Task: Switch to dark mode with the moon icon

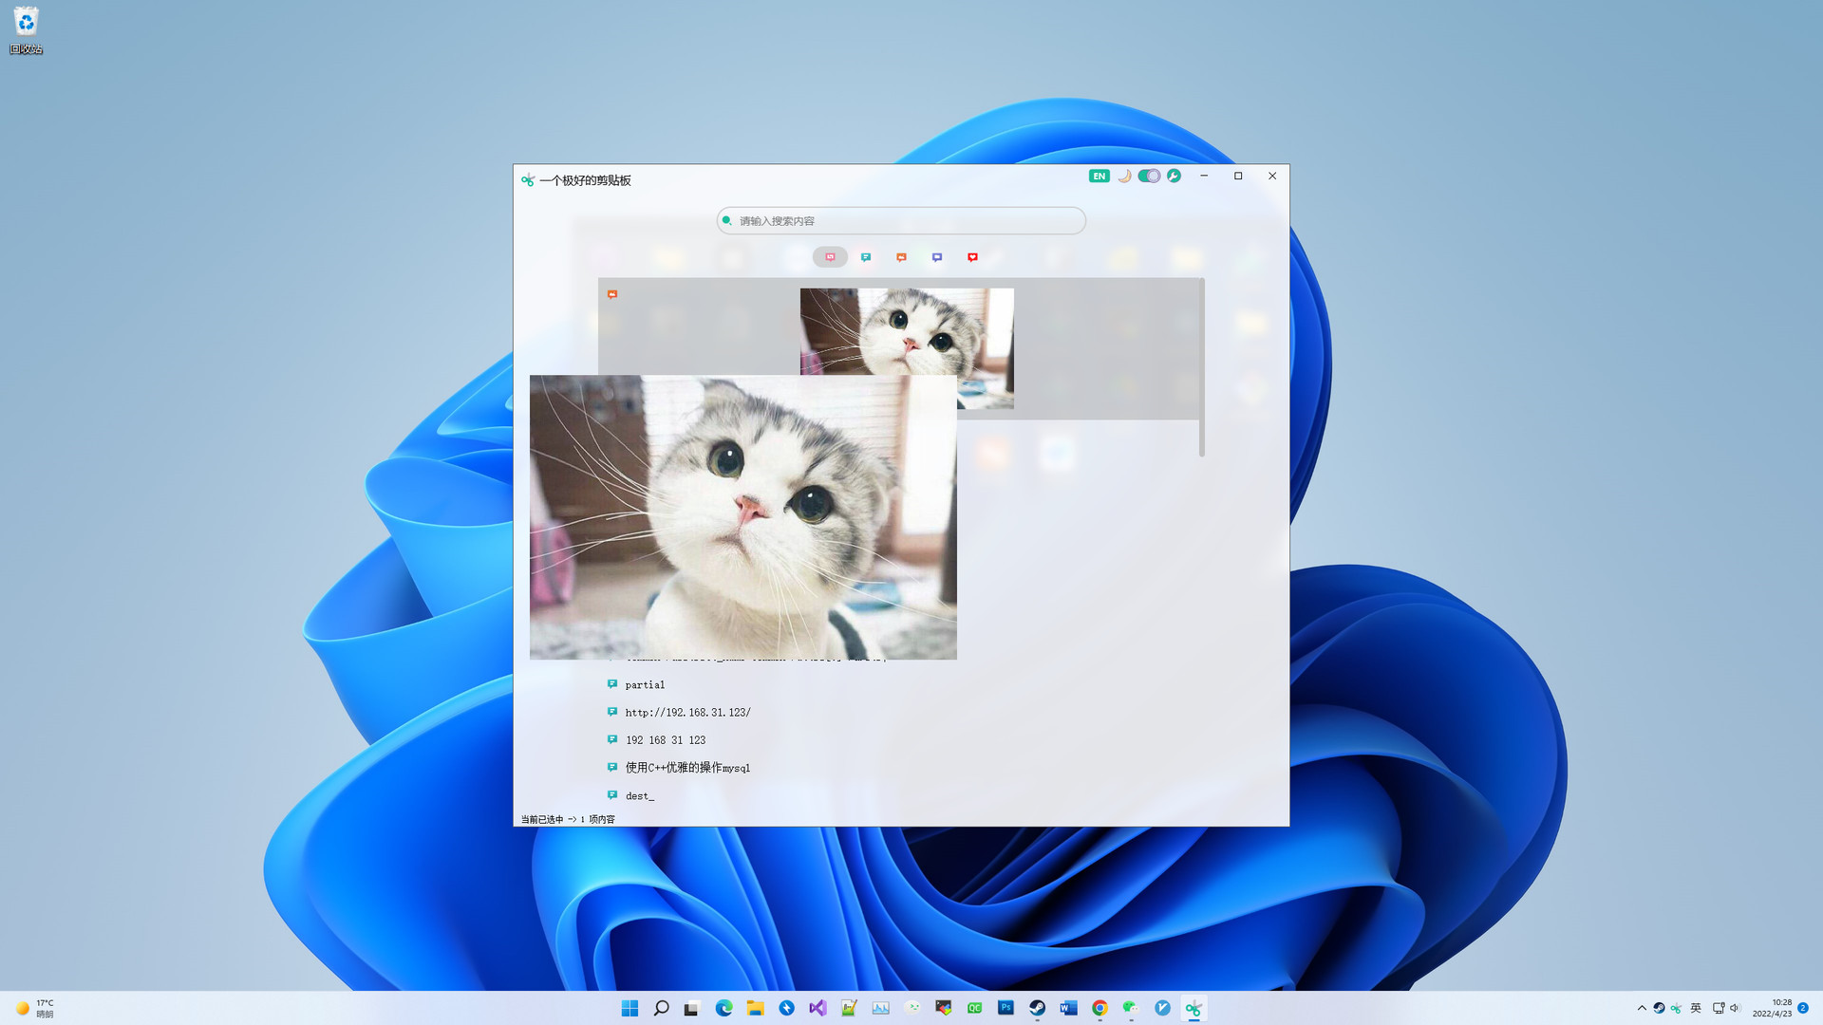Action: point(1124,176)
